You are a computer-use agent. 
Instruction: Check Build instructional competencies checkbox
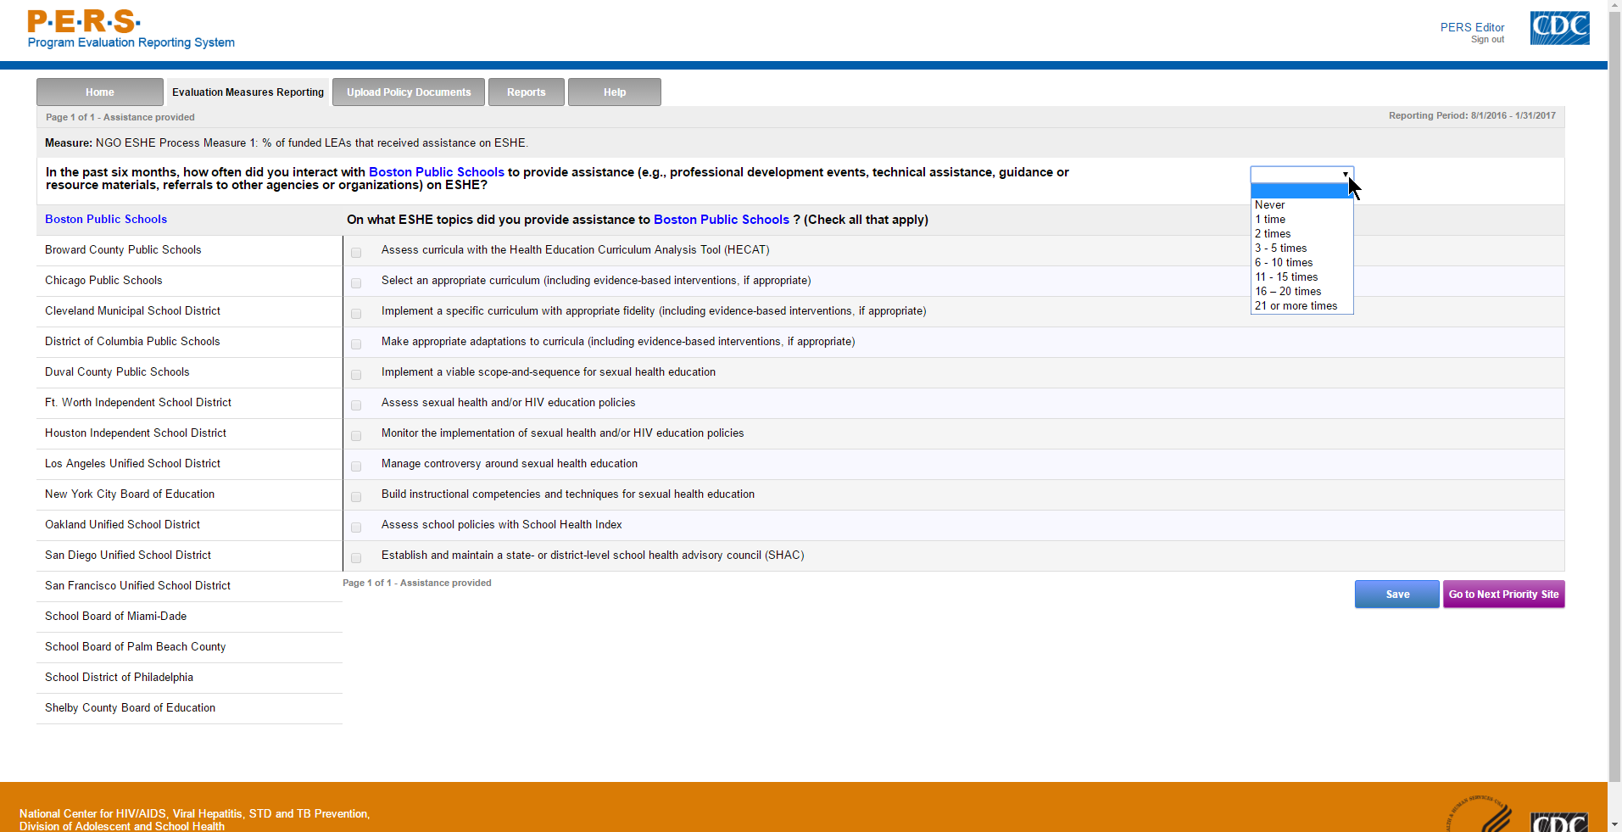tap(356, 497)
